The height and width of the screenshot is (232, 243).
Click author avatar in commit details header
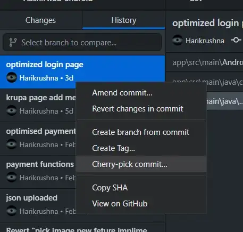(x=178, y=40)
